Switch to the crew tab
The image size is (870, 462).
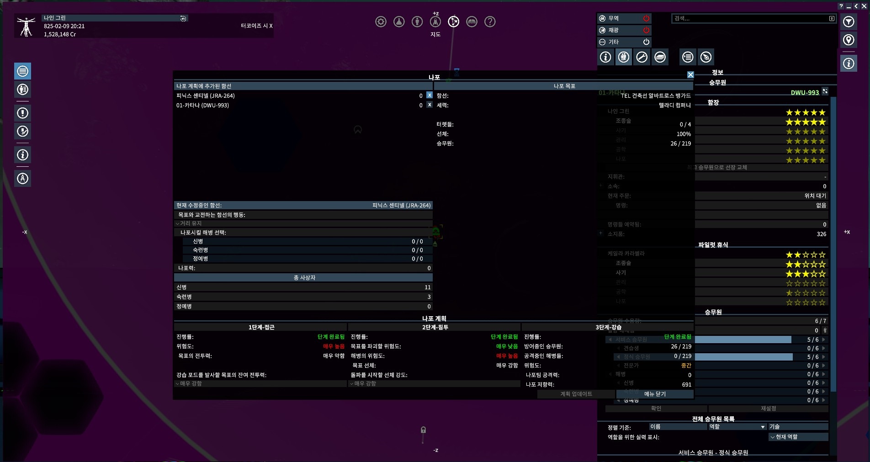coord(624,57)
